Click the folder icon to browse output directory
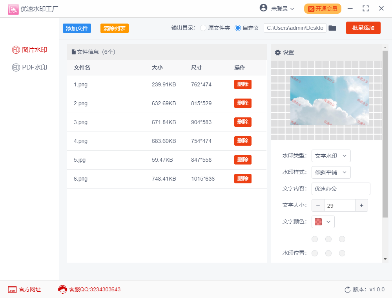Viewport: 392px width, 298px height. coord(332,28)
